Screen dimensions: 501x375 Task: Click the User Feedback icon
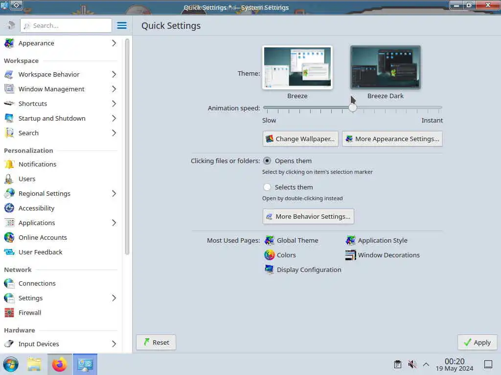9,252
